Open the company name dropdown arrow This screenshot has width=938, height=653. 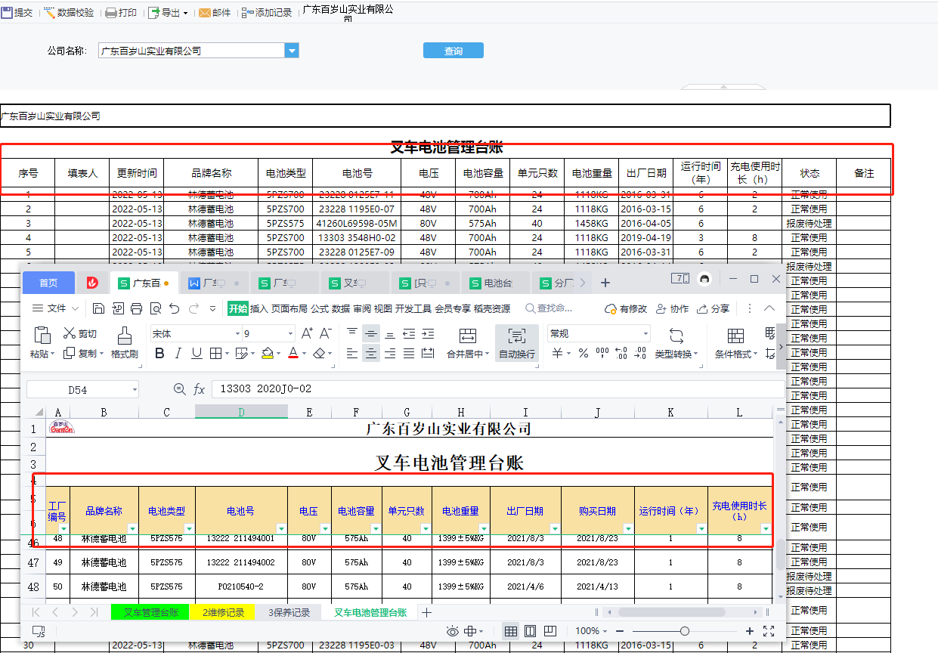(x=292, y=51)
